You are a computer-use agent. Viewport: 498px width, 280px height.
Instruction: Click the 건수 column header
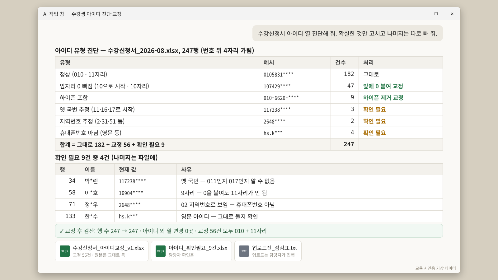point(345,63)
